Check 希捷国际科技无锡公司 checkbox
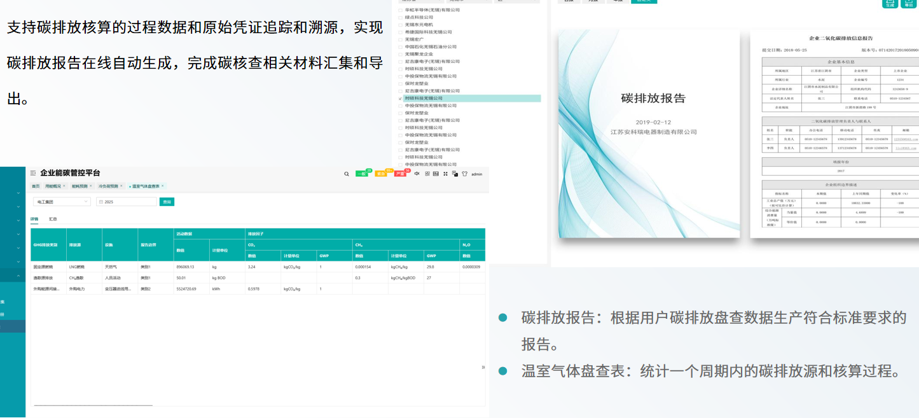 [400, 32]
